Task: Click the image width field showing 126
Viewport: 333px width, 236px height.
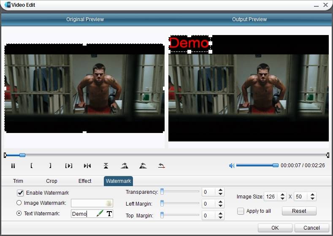Action: click(x=271, y=196)
